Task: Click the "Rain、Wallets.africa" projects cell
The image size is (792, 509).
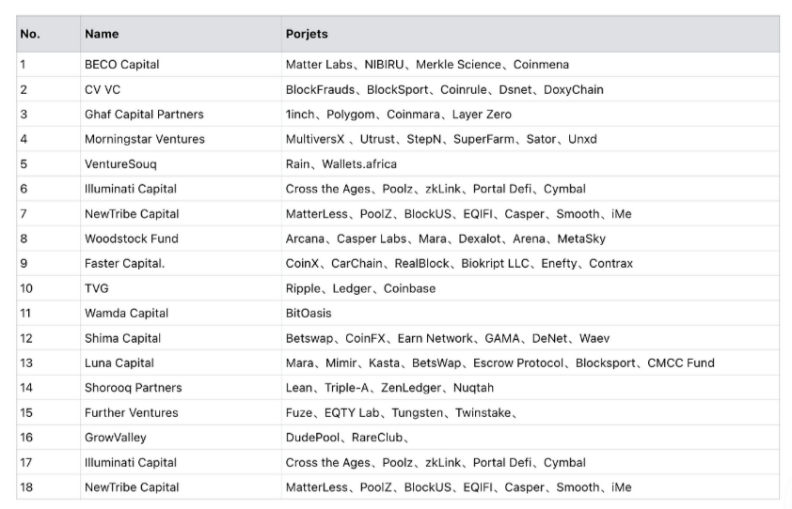Action: point(343,164)
